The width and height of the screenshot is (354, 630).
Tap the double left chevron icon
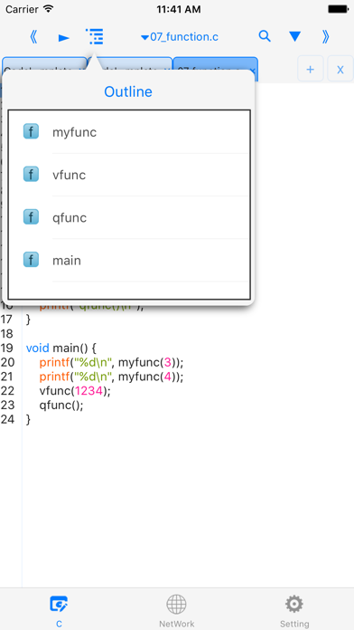click(33, 37)
